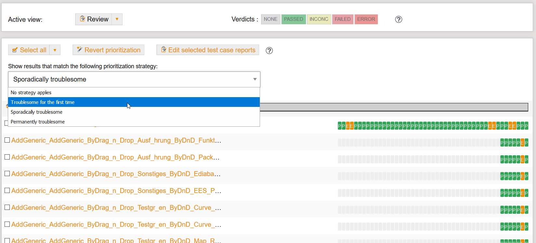
Task: Toggle the ERROR verdict filter
Action: click(366, 19)
